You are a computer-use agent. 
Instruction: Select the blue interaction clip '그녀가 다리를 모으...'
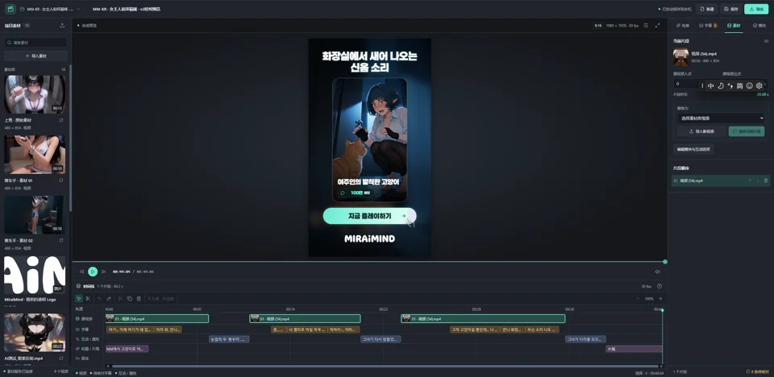coord(585,339)
